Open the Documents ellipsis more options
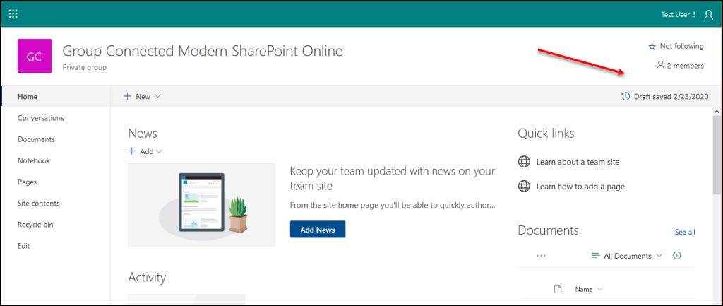723x306 pixels. coord(542,256)
